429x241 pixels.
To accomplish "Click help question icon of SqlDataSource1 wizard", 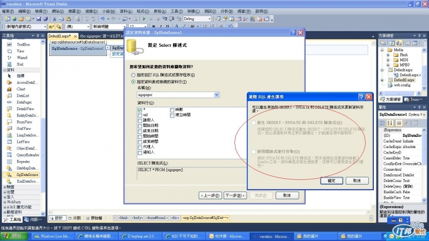I will [x=293, y=32].
